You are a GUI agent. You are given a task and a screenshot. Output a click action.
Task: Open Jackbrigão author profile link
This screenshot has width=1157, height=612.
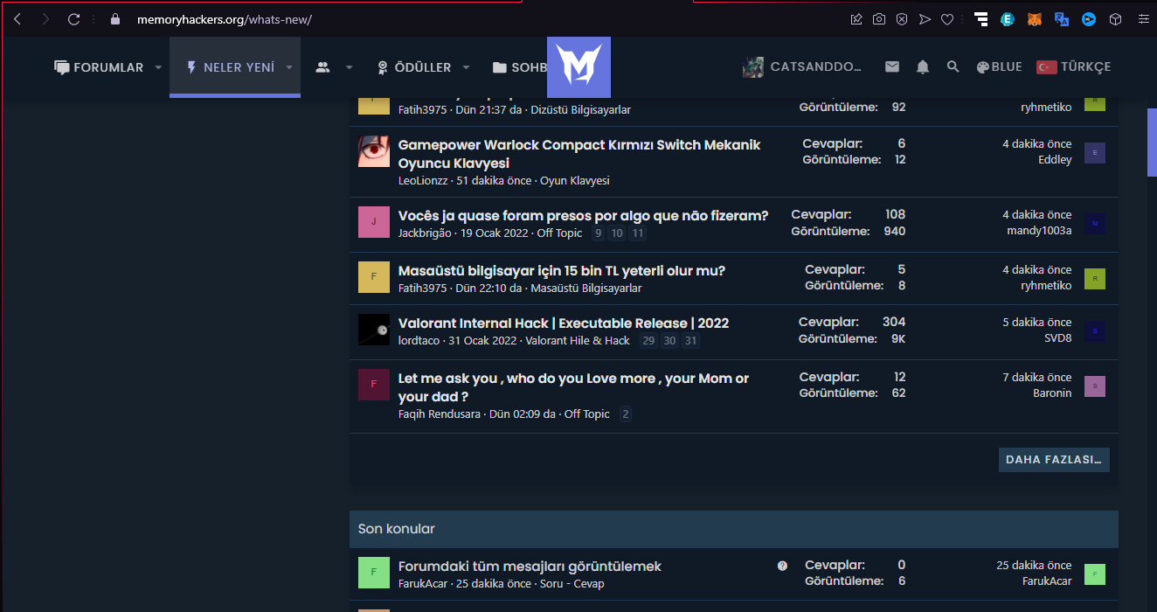click(x=425, y=233)
